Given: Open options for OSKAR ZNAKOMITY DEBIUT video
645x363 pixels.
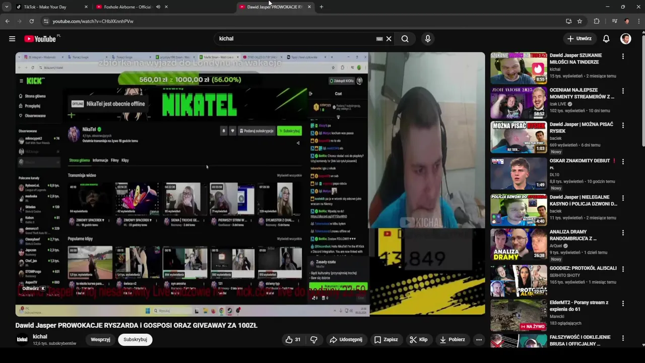Looking at the screenshot, I should (x=623, y=162).
